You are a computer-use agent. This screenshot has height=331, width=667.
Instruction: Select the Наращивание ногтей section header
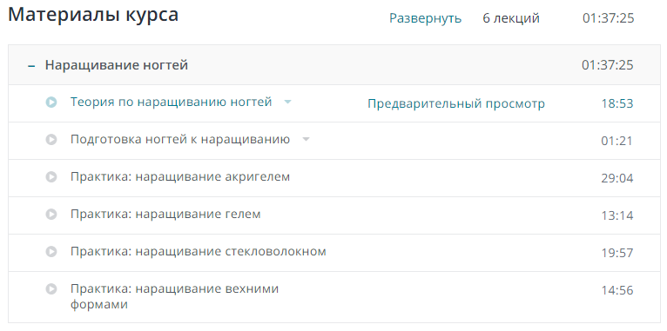pos(334,65)
